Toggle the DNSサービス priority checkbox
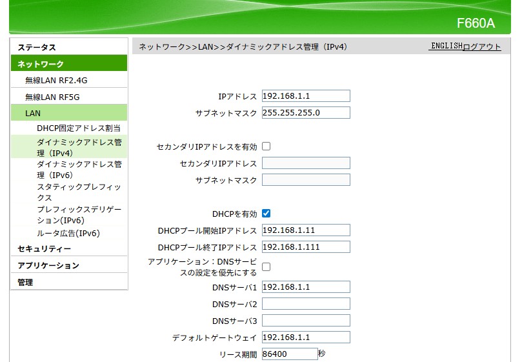The image size is (522, 362). coord(266,266)
